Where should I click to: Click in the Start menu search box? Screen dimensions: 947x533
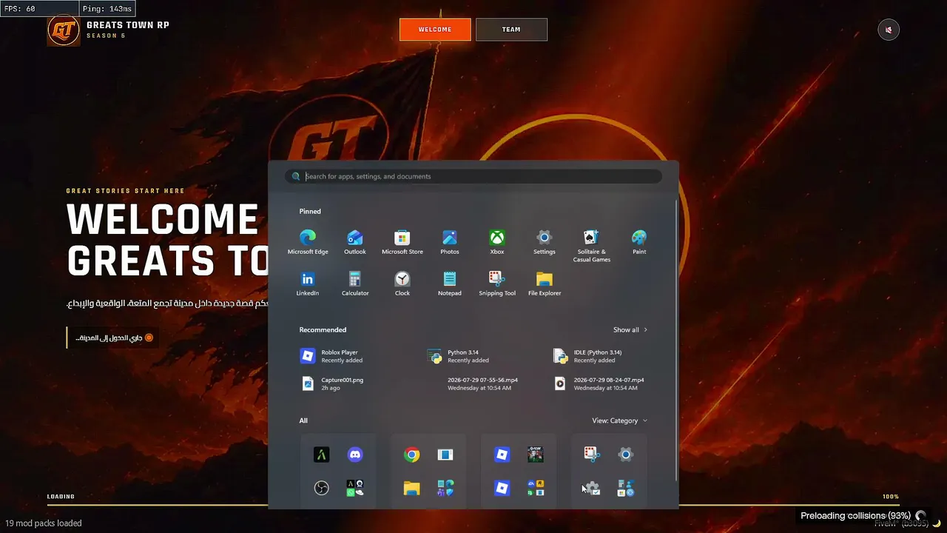click(x=473, y=176)
